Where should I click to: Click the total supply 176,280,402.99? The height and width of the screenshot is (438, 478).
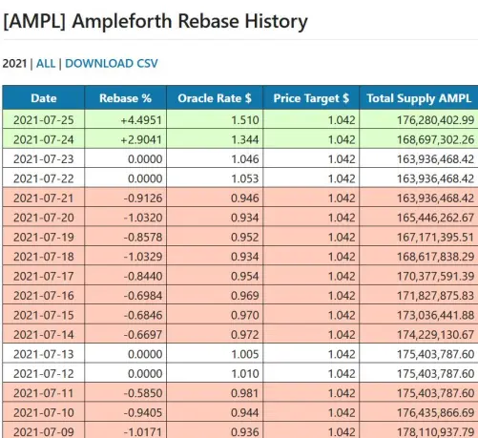tap(436, 120)
